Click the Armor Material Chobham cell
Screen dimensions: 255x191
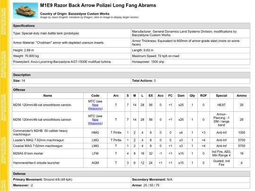71,43
